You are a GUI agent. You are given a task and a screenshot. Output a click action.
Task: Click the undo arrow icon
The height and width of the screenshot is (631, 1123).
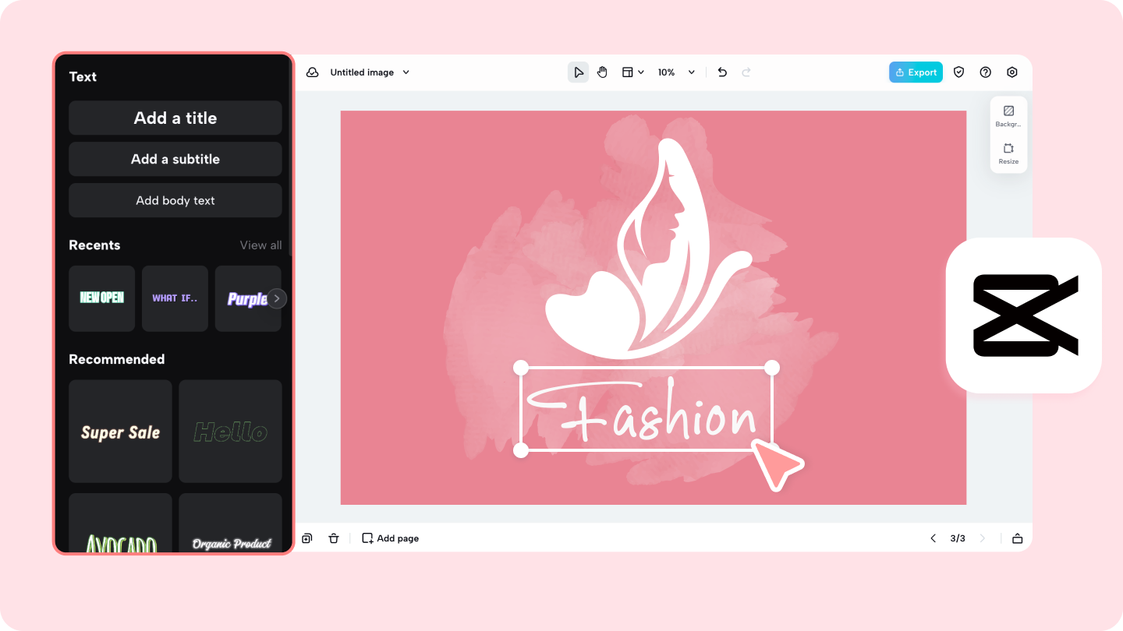tap(721, 72)
